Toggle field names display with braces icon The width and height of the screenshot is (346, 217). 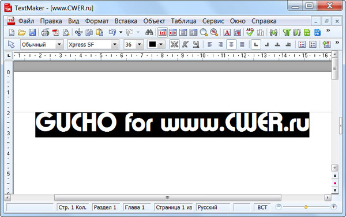click(x=297, y=32)
